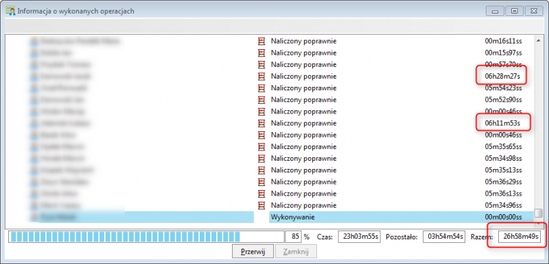Click the disabled Zamknij button
The height and width of the screenshot is (264, 549).
click(x=296, y=251)
